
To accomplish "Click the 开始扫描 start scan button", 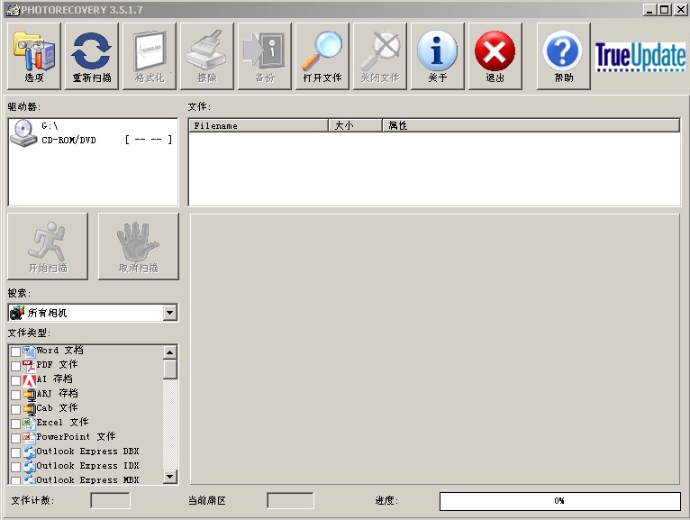I will coord(48,247).
